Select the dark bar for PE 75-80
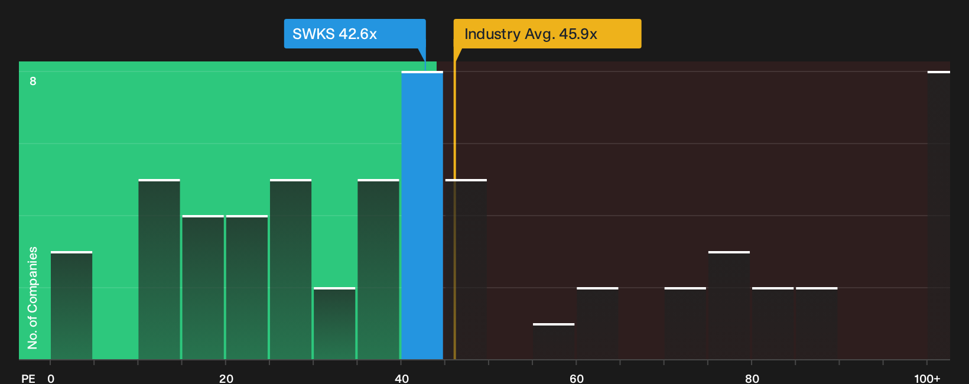969x384 pixels. point(729,305)
